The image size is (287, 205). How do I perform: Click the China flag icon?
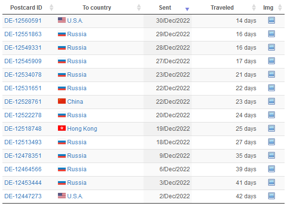pyautogui.click(x=62, y=101)
